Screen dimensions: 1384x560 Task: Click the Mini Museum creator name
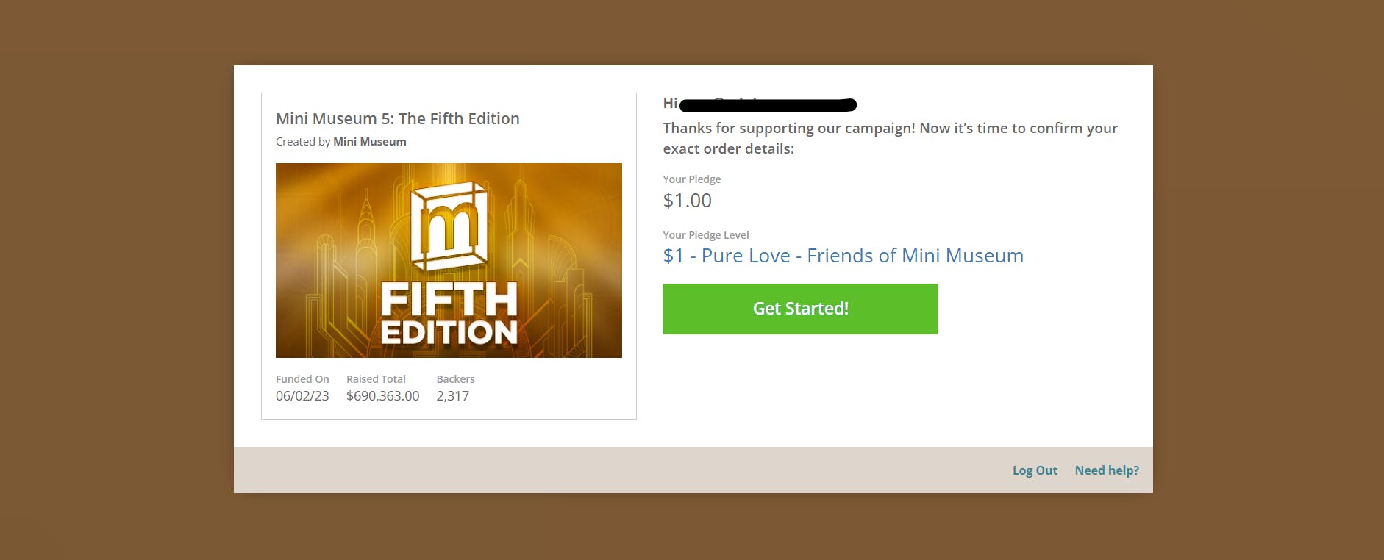point(369,142)
